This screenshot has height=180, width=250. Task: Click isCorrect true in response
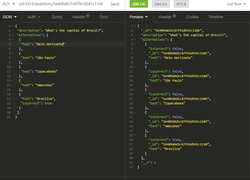point(176,140)
